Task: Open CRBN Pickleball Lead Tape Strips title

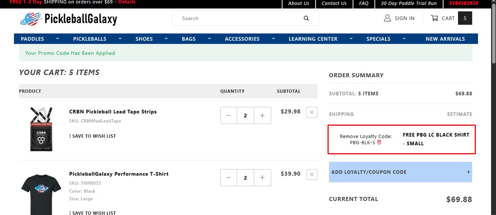Action: tap(113, 112)
